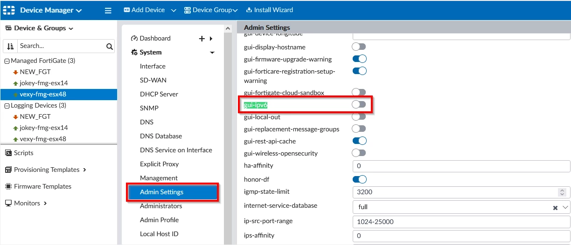The width and height of the screenshot is (571, 245).
Task: Open the DNS page
Action: pyautogui.click(x=146, y=122)
